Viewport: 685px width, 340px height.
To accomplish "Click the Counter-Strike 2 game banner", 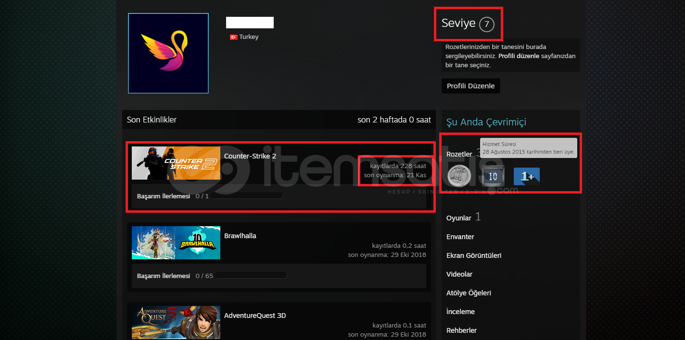I will click(x=176, y=163).
